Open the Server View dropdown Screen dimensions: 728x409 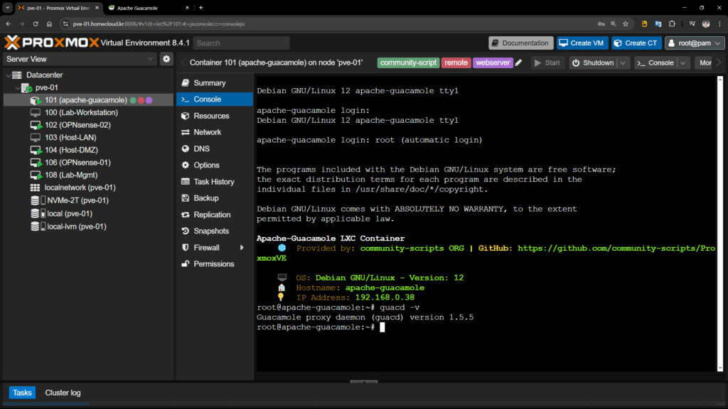[80, 59]
